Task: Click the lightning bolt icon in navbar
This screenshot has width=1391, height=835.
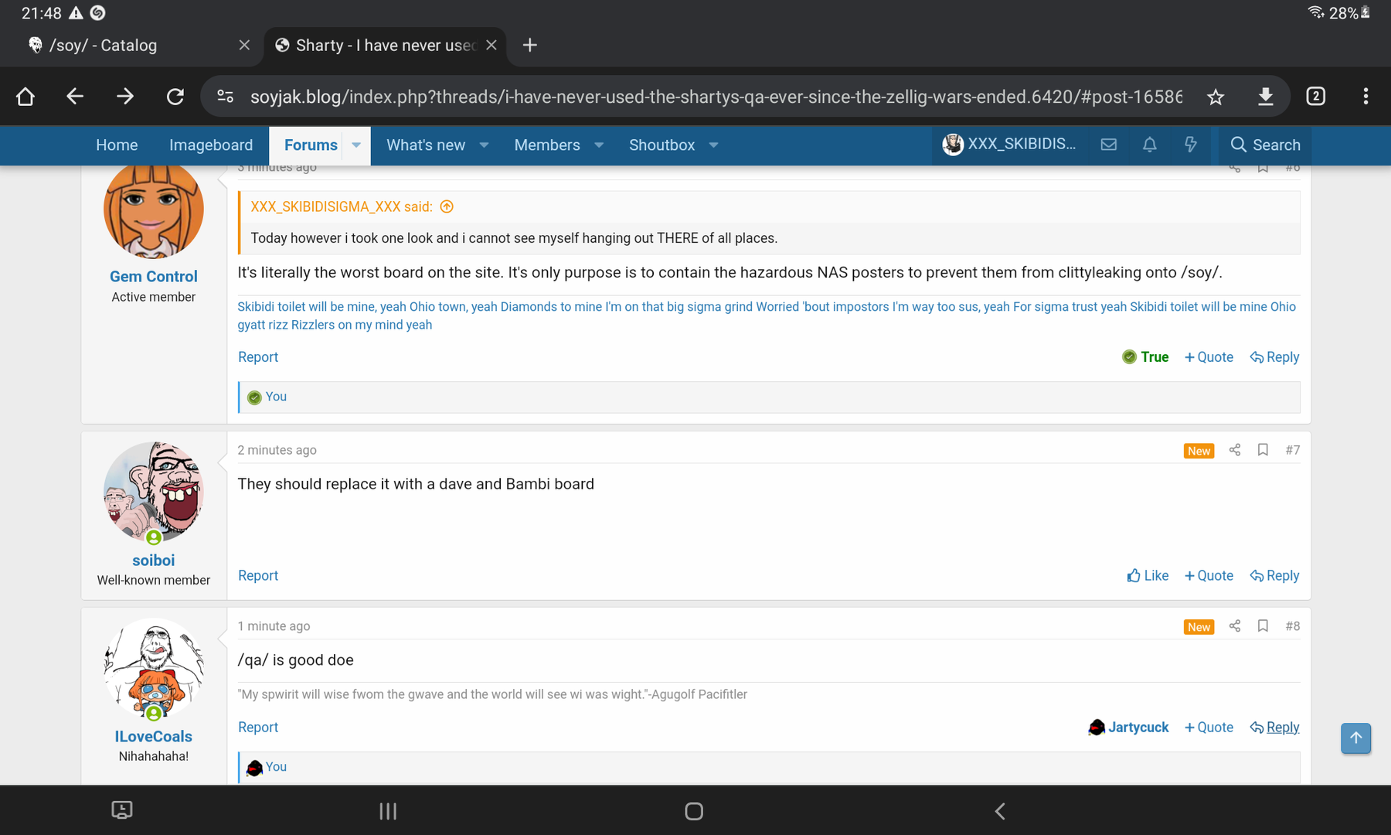Action: [1191, 145]
